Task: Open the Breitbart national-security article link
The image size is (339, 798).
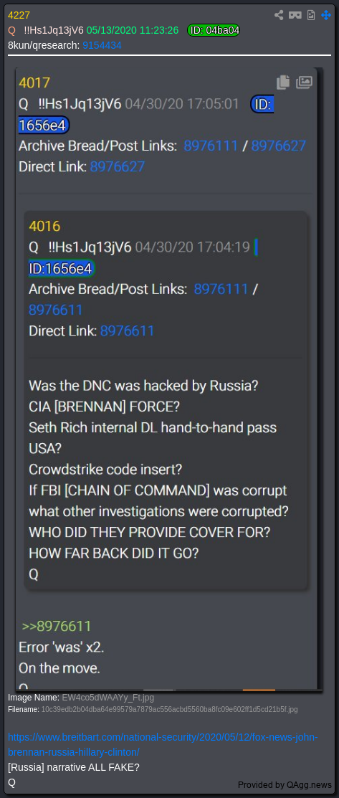Action: [163, 744]
